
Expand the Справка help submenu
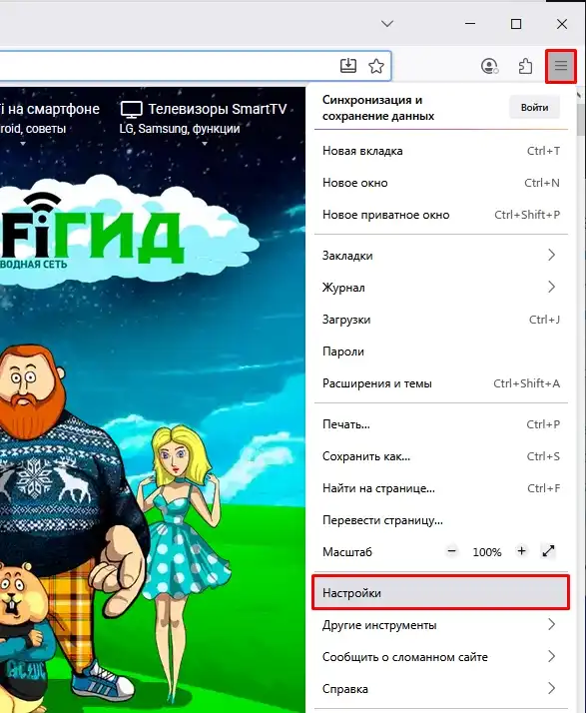coord(441,689)
